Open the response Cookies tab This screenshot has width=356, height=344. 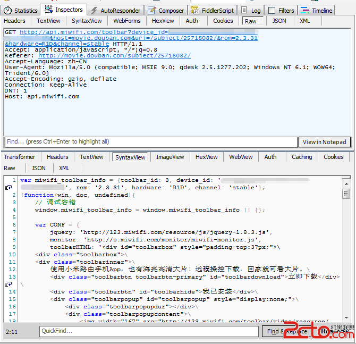pos(334,157)
